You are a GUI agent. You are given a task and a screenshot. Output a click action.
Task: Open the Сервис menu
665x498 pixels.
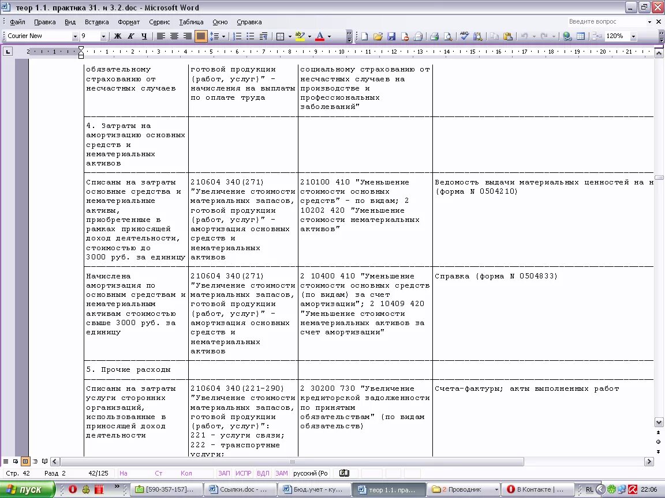coord(159,22)
